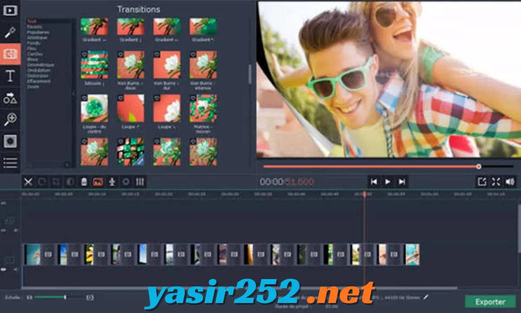Click the Échelle timeline scale slider

[59, 297]
